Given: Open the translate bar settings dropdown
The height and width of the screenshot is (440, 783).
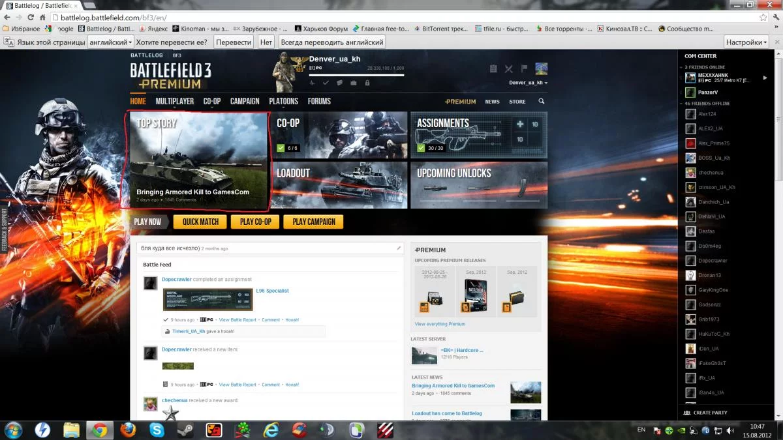Looking at the screenshot, I should 746,42.
